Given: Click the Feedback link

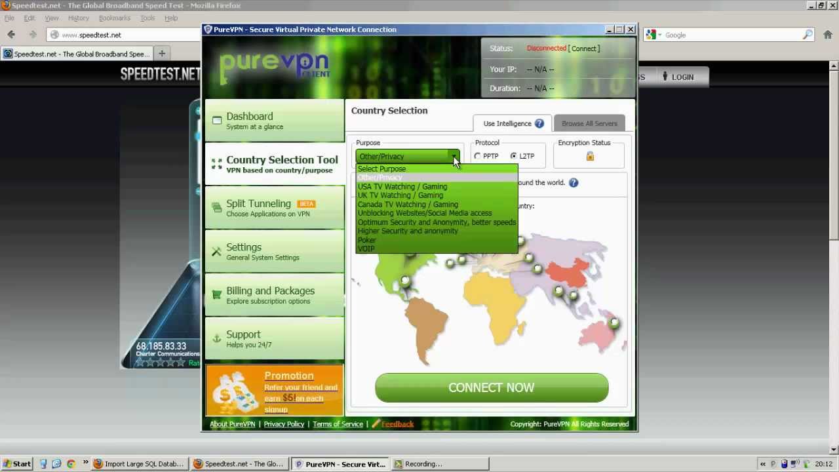Looking at the screenshot, I should (x=397, y=424).
